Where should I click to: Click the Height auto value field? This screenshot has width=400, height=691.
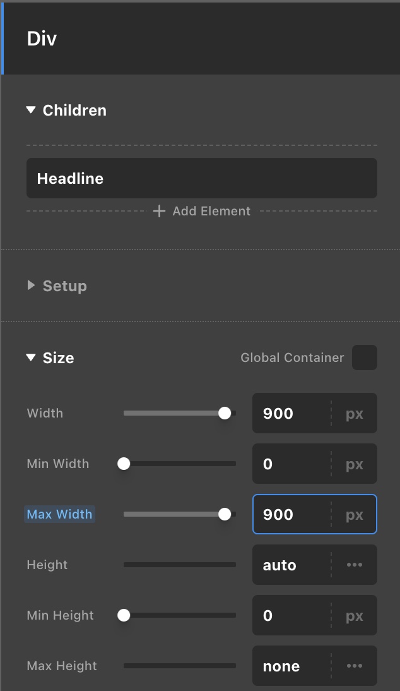tap(290, 565)
